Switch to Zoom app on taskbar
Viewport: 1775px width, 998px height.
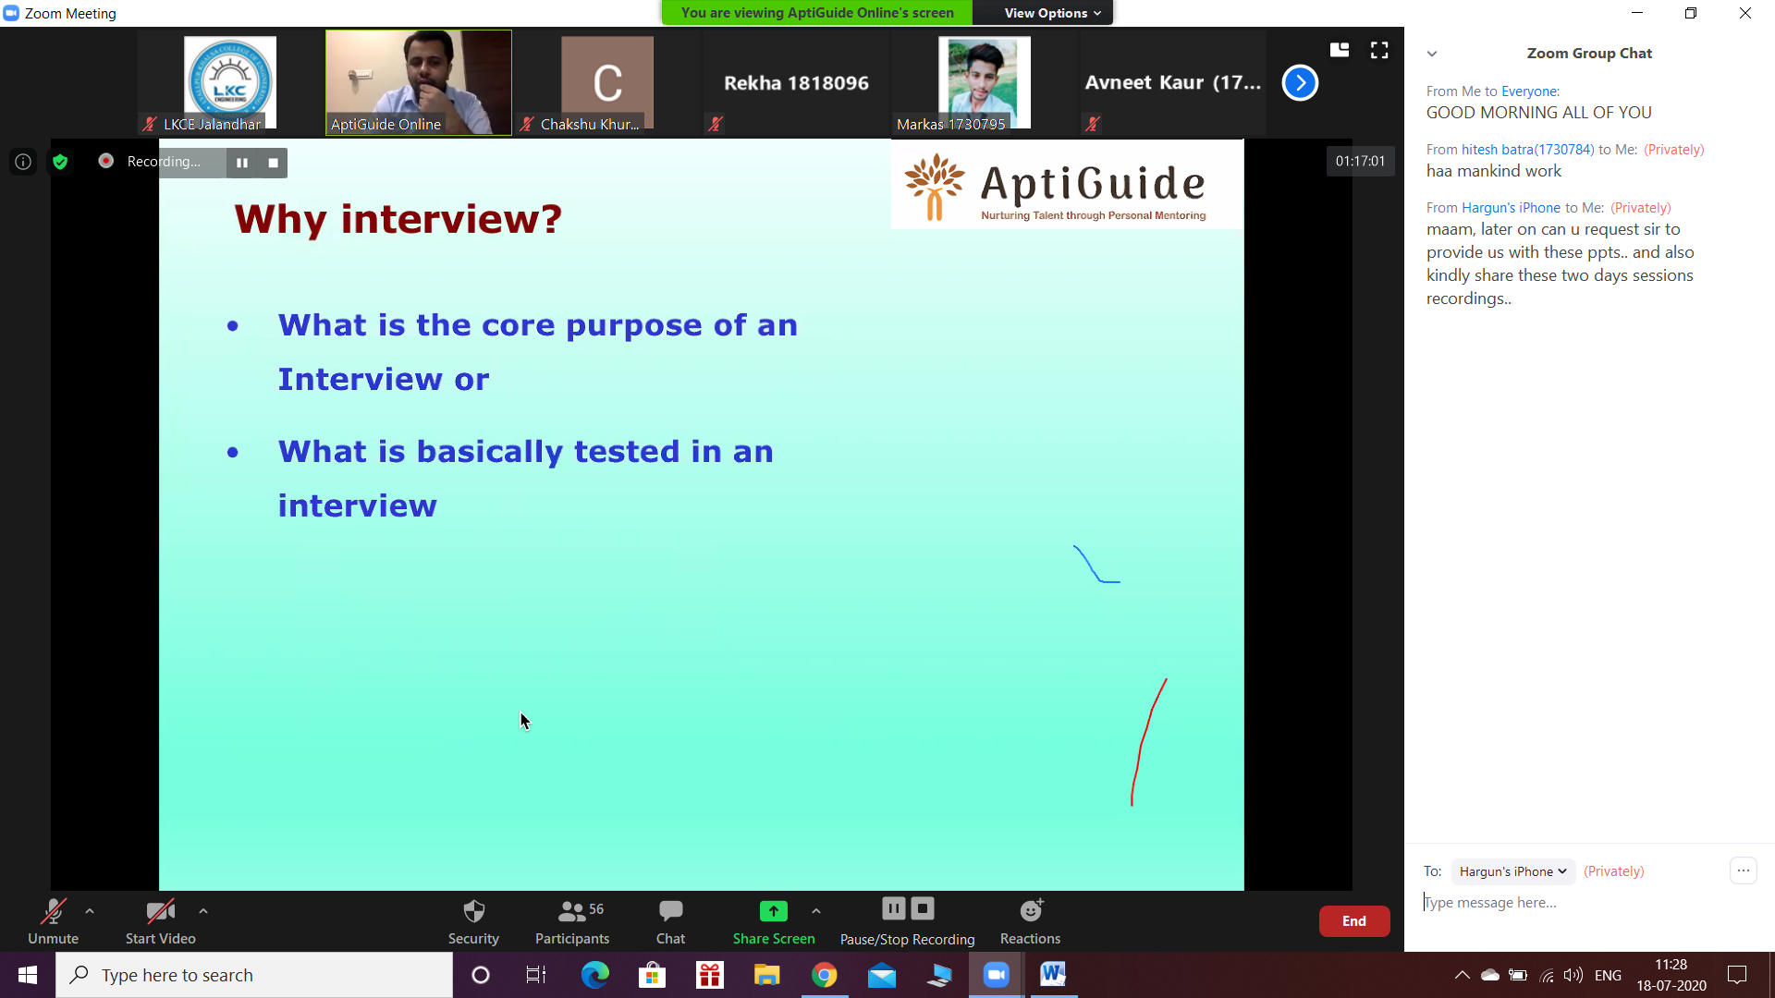point(996,975)
